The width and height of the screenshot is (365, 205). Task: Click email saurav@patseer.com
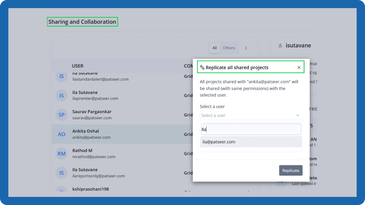pos(92,118)
